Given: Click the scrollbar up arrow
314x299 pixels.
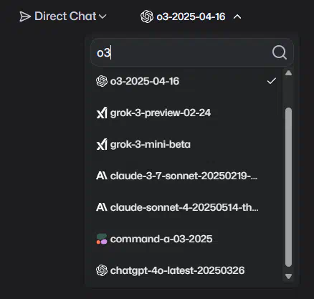Looking at the screenshot, I should point(288,73).
